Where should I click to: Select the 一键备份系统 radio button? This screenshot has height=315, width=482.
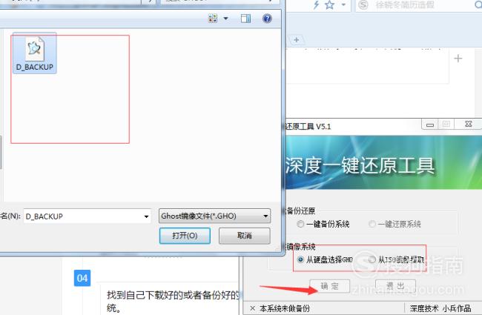pos(323,224)
